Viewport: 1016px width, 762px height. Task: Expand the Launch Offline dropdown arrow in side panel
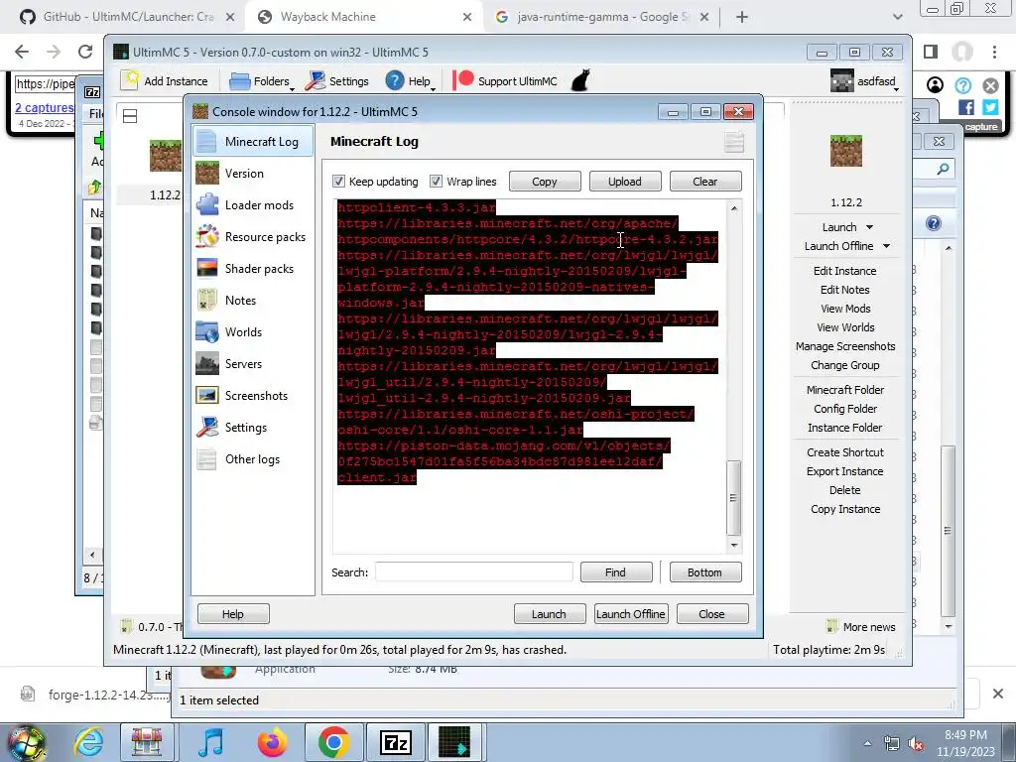pyautogui.click(x=886, y=246)
